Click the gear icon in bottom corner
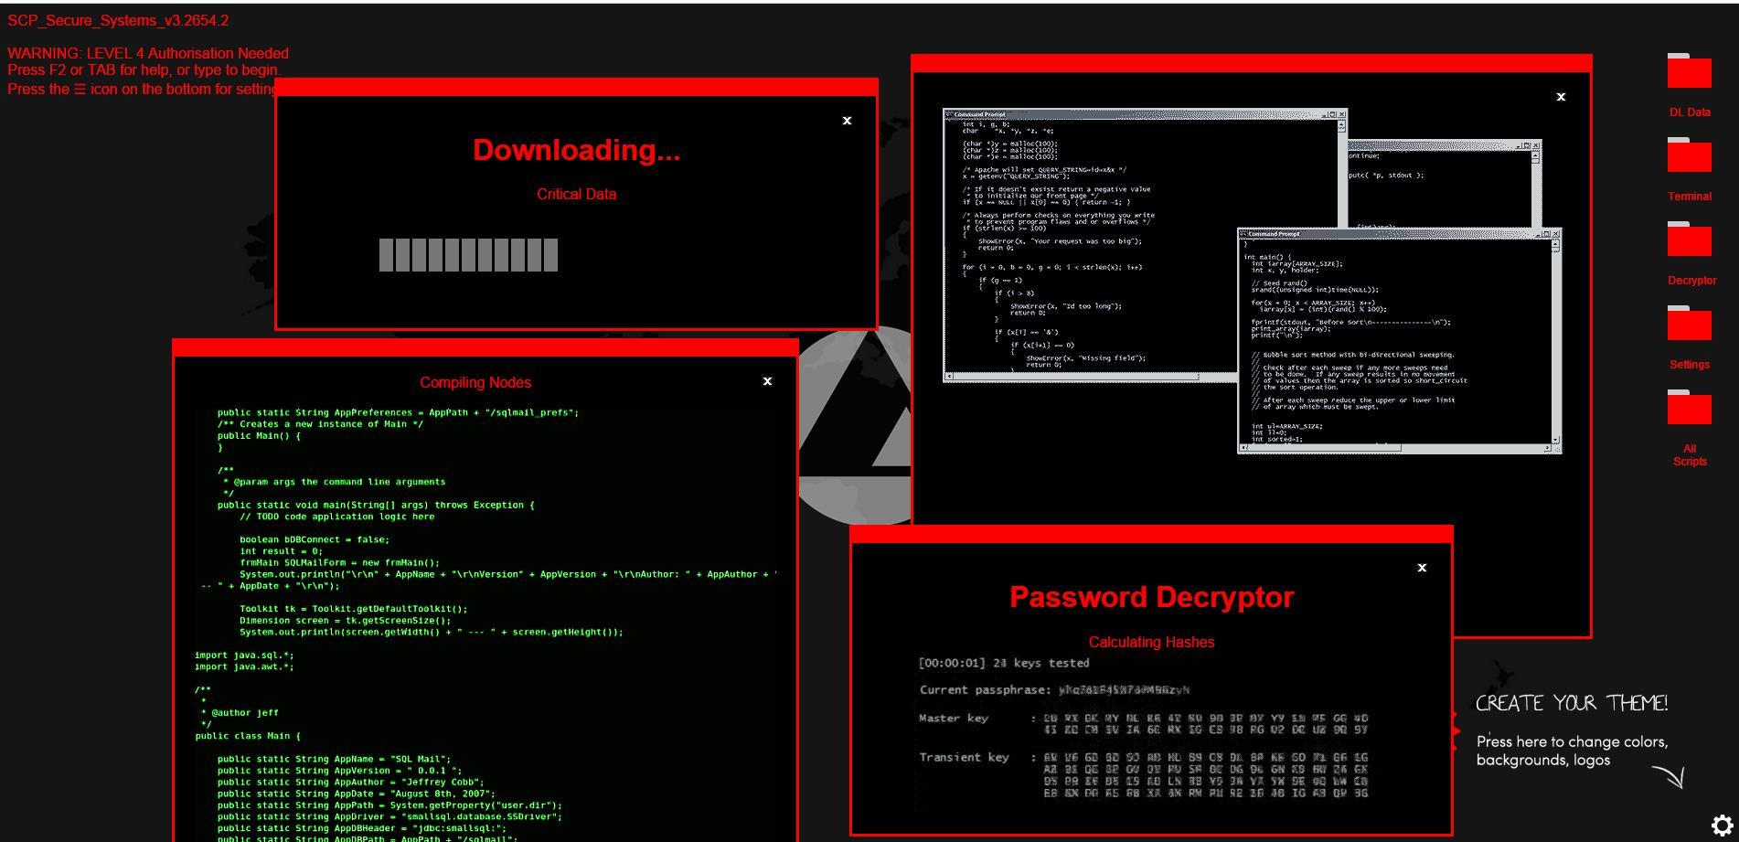 coord(1722,825)
